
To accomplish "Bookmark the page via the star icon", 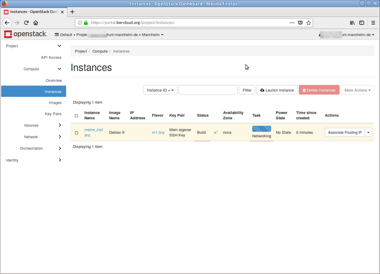I will coord(308,22).
